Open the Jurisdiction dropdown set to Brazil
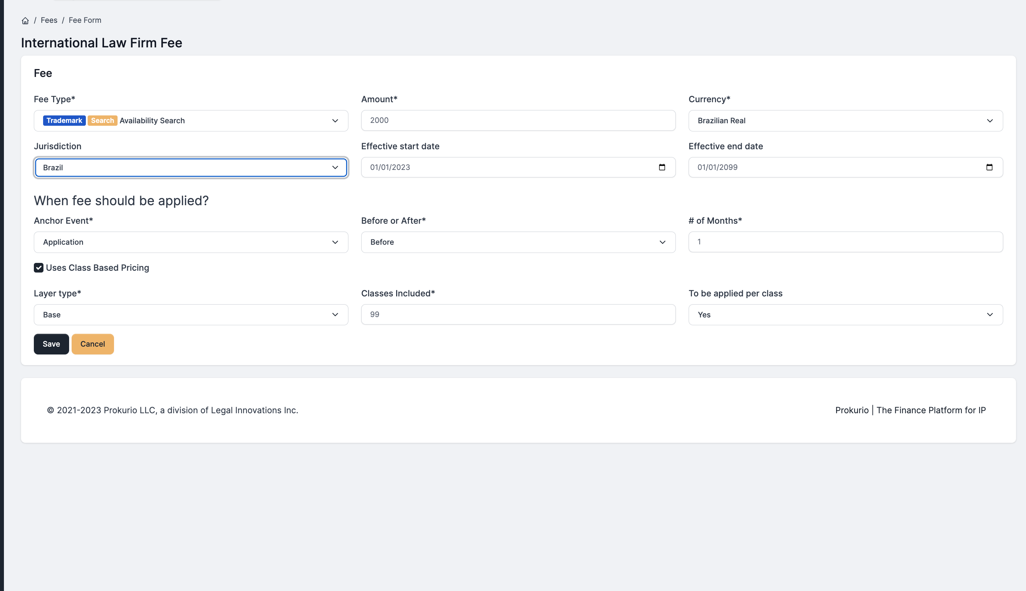This screenshot has height=591, width=1026. 191,168
